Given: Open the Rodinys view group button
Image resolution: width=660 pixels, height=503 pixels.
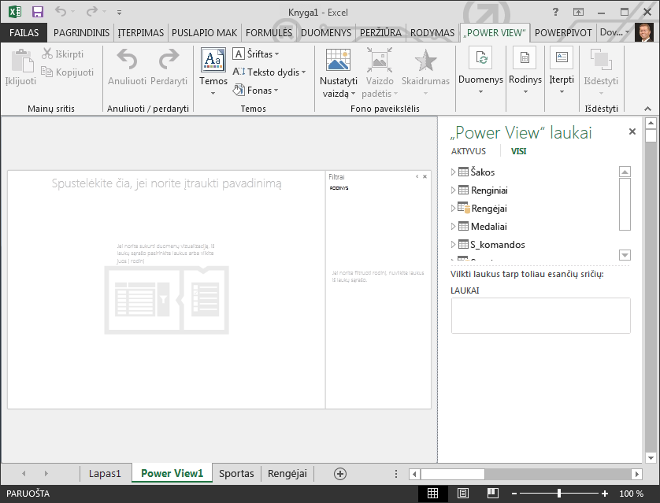Looking at the screenshot, I should [x=525, y=70].
